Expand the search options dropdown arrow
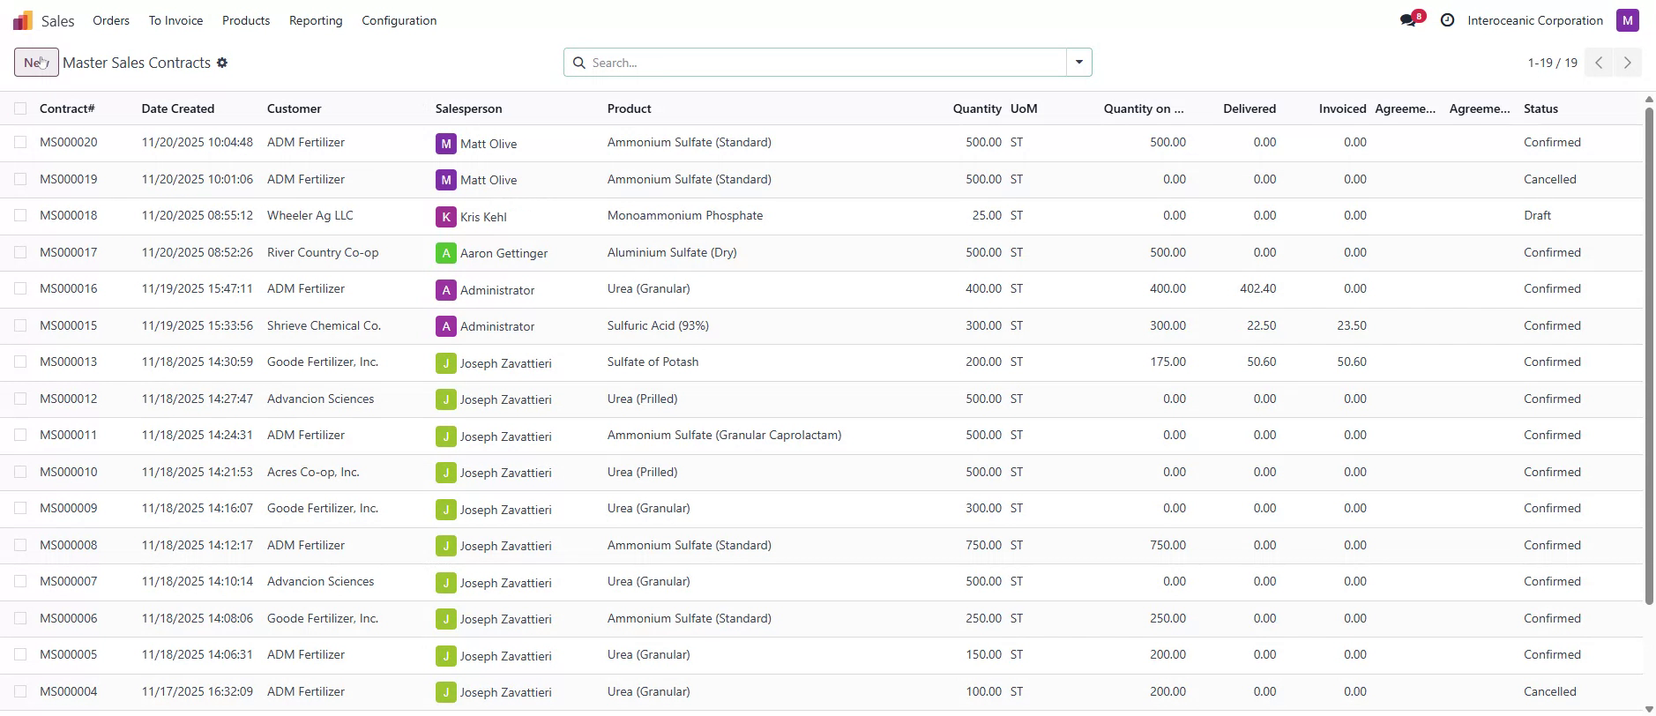The image size is (1656, 716). (1079, 63)
